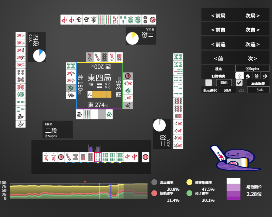This screenshot has width=272, height=217.
Task: Click the green 和了確率 legend circle
Action: [x=189, y=193]
